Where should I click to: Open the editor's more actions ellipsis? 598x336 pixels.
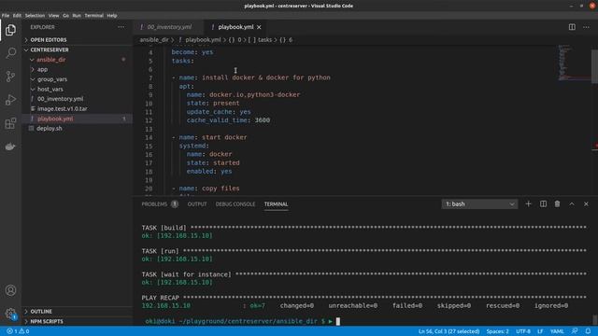(x=586, y=27)
